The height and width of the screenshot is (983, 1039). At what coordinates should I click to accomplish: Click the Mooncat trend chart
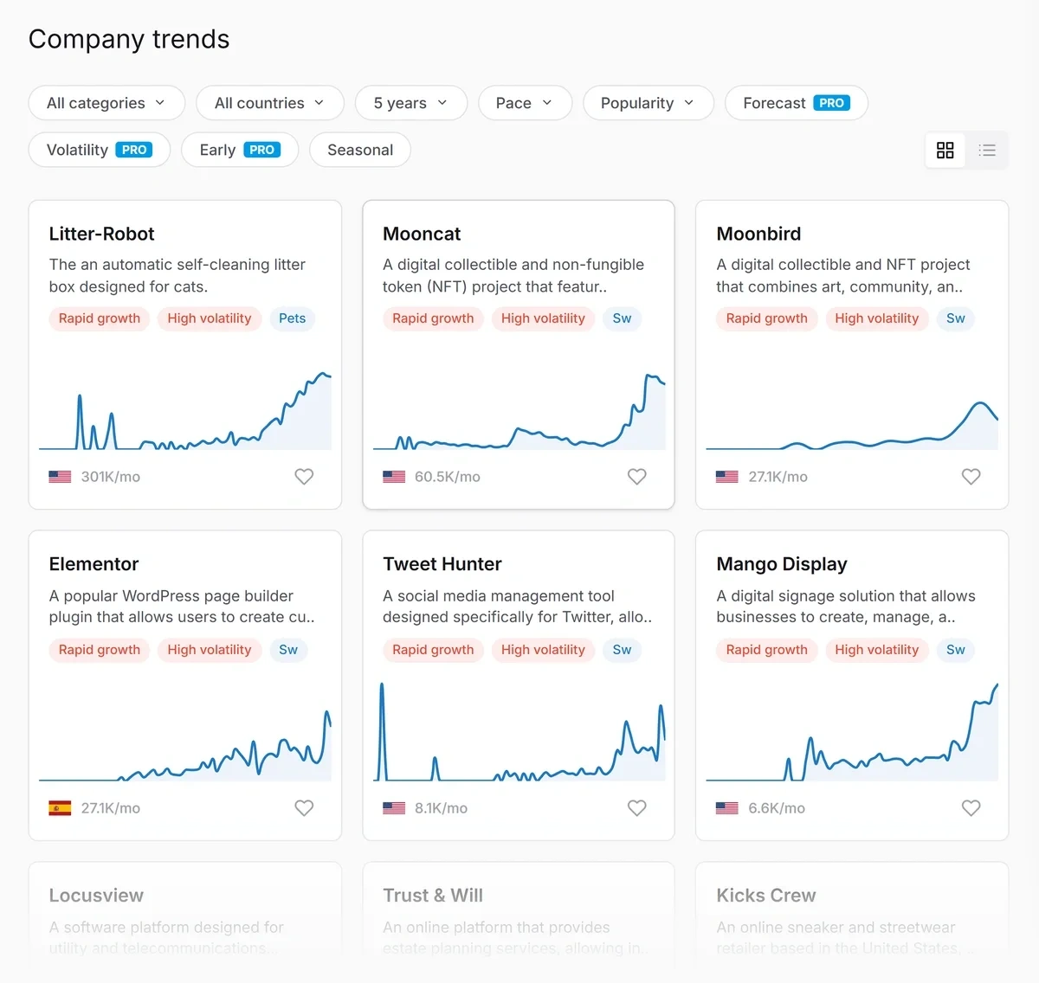click(x=519, y=411)
